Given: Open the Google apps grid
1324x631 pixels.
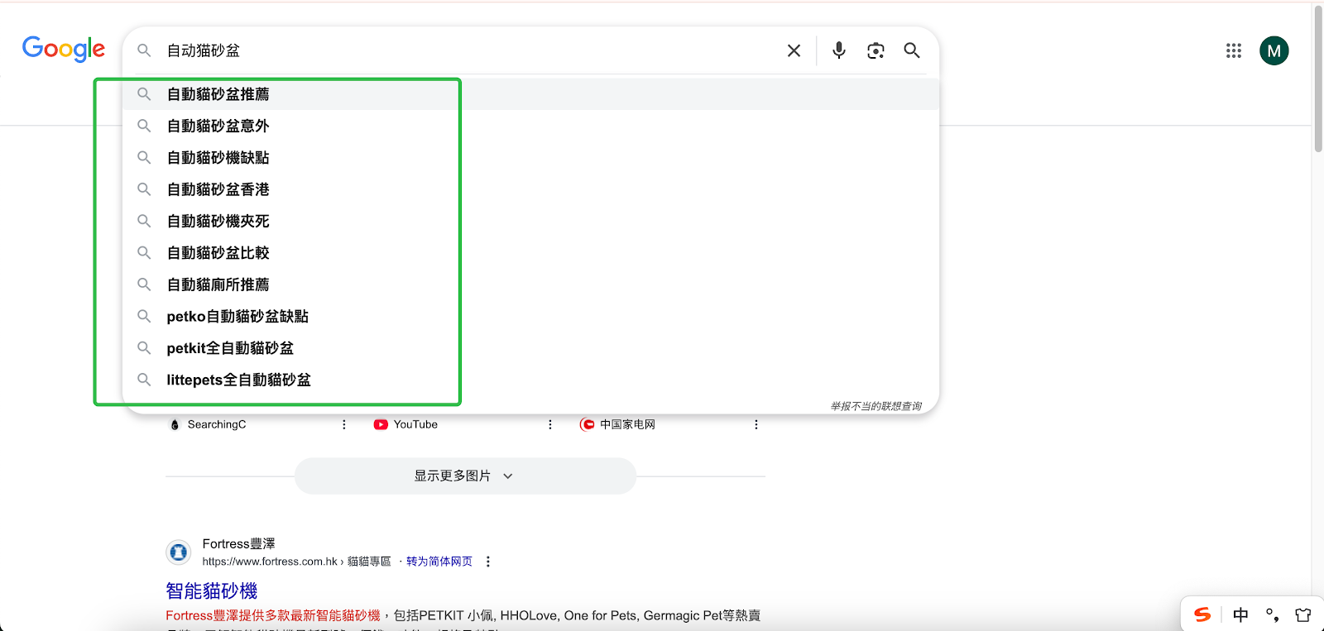Looking at the screenshot, I should click(x=1234, y=50).
